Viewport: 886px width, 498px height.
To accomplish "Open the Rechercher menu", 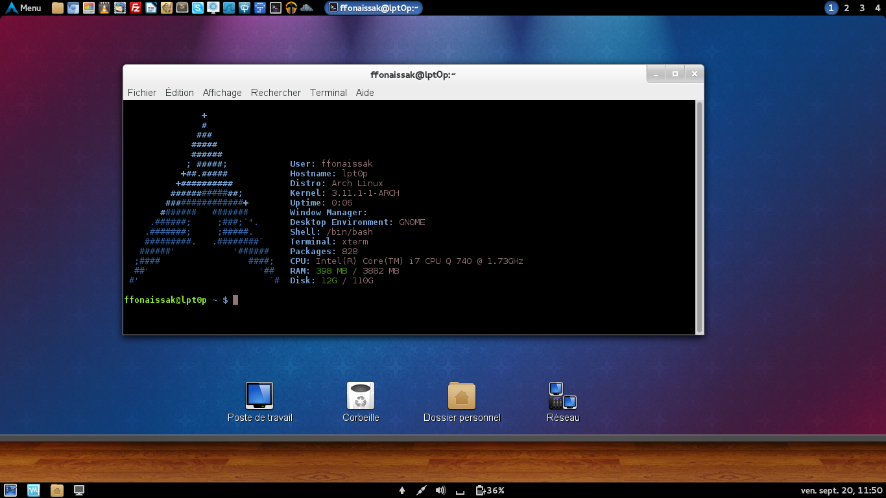I will tap(276, 93).
